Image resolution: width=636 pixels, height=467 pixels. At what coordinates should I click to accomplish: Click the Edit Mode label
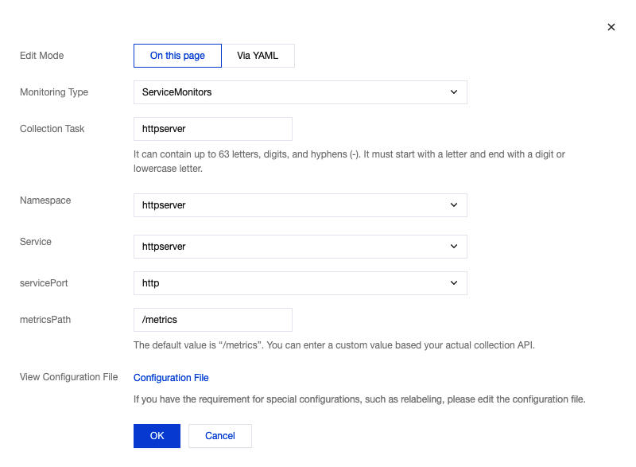(41, 56)
